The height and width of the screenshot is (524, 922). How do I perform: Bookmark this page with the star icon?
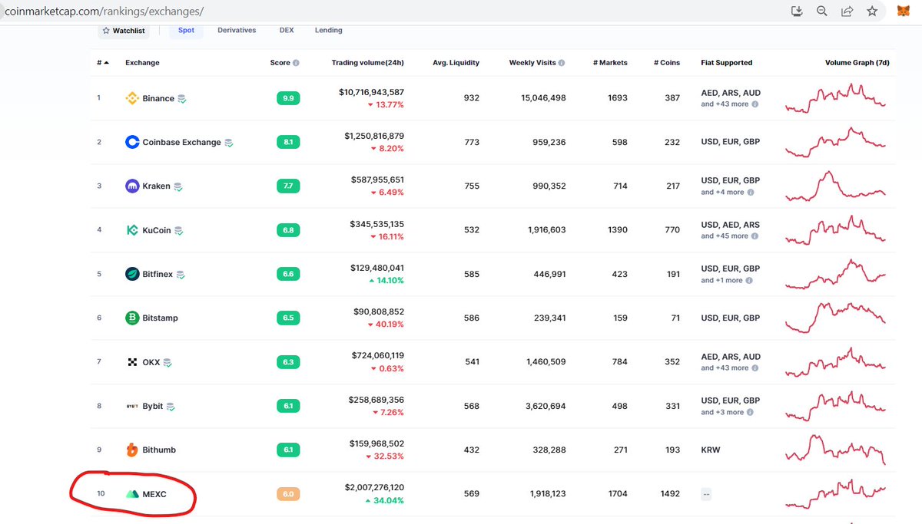pos(872,11)
